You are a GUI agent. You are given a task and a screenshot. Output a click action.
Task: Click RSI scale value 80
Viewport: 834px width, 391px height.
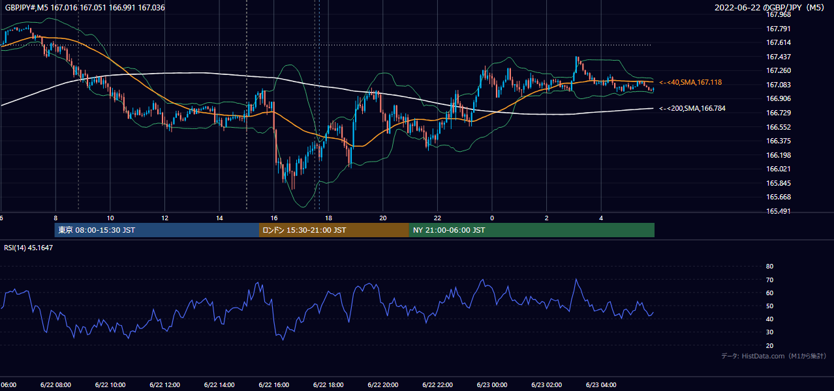769,267
